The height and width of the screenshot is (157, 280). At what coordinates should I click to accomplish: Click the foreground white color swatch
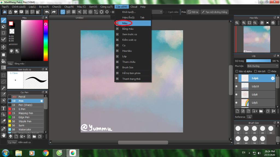[11, 23]
